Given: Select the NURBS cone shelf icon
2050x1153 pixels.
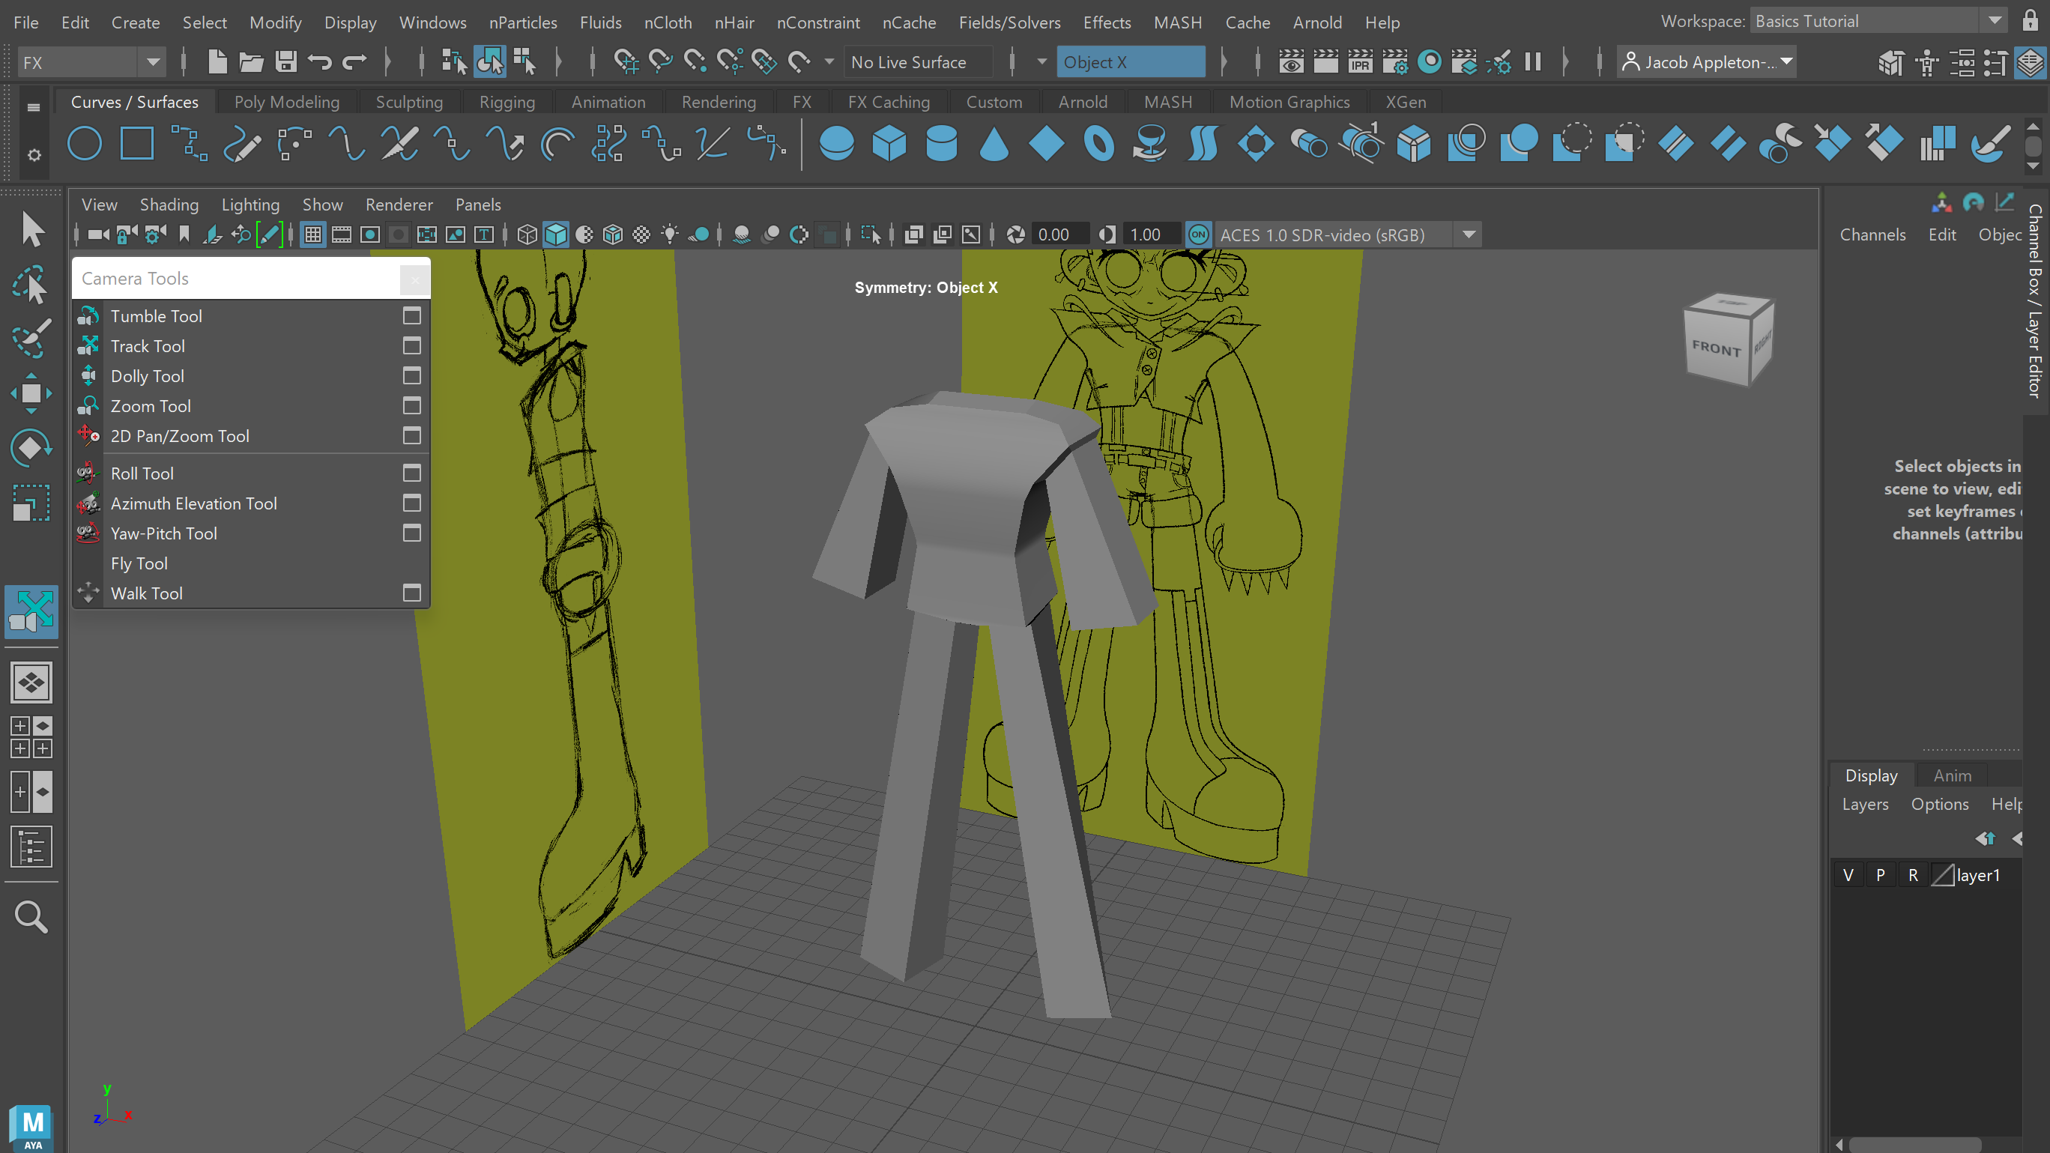Looking at the screenshot, I should coord(994,144).
